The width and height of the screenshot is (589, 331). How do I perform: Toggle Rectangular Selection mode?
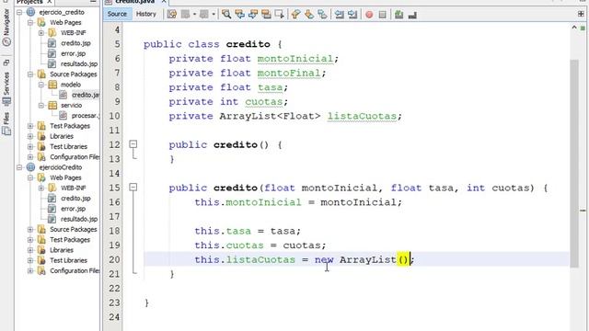tap(280, 15)
